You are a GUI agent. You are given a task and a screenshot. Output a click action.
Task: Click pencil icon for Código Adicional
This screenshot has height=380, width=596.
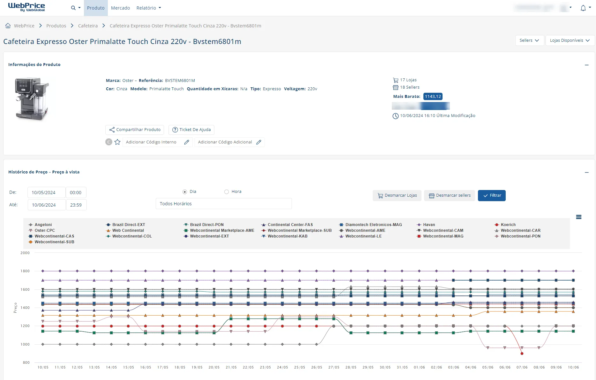coord(259,142)
